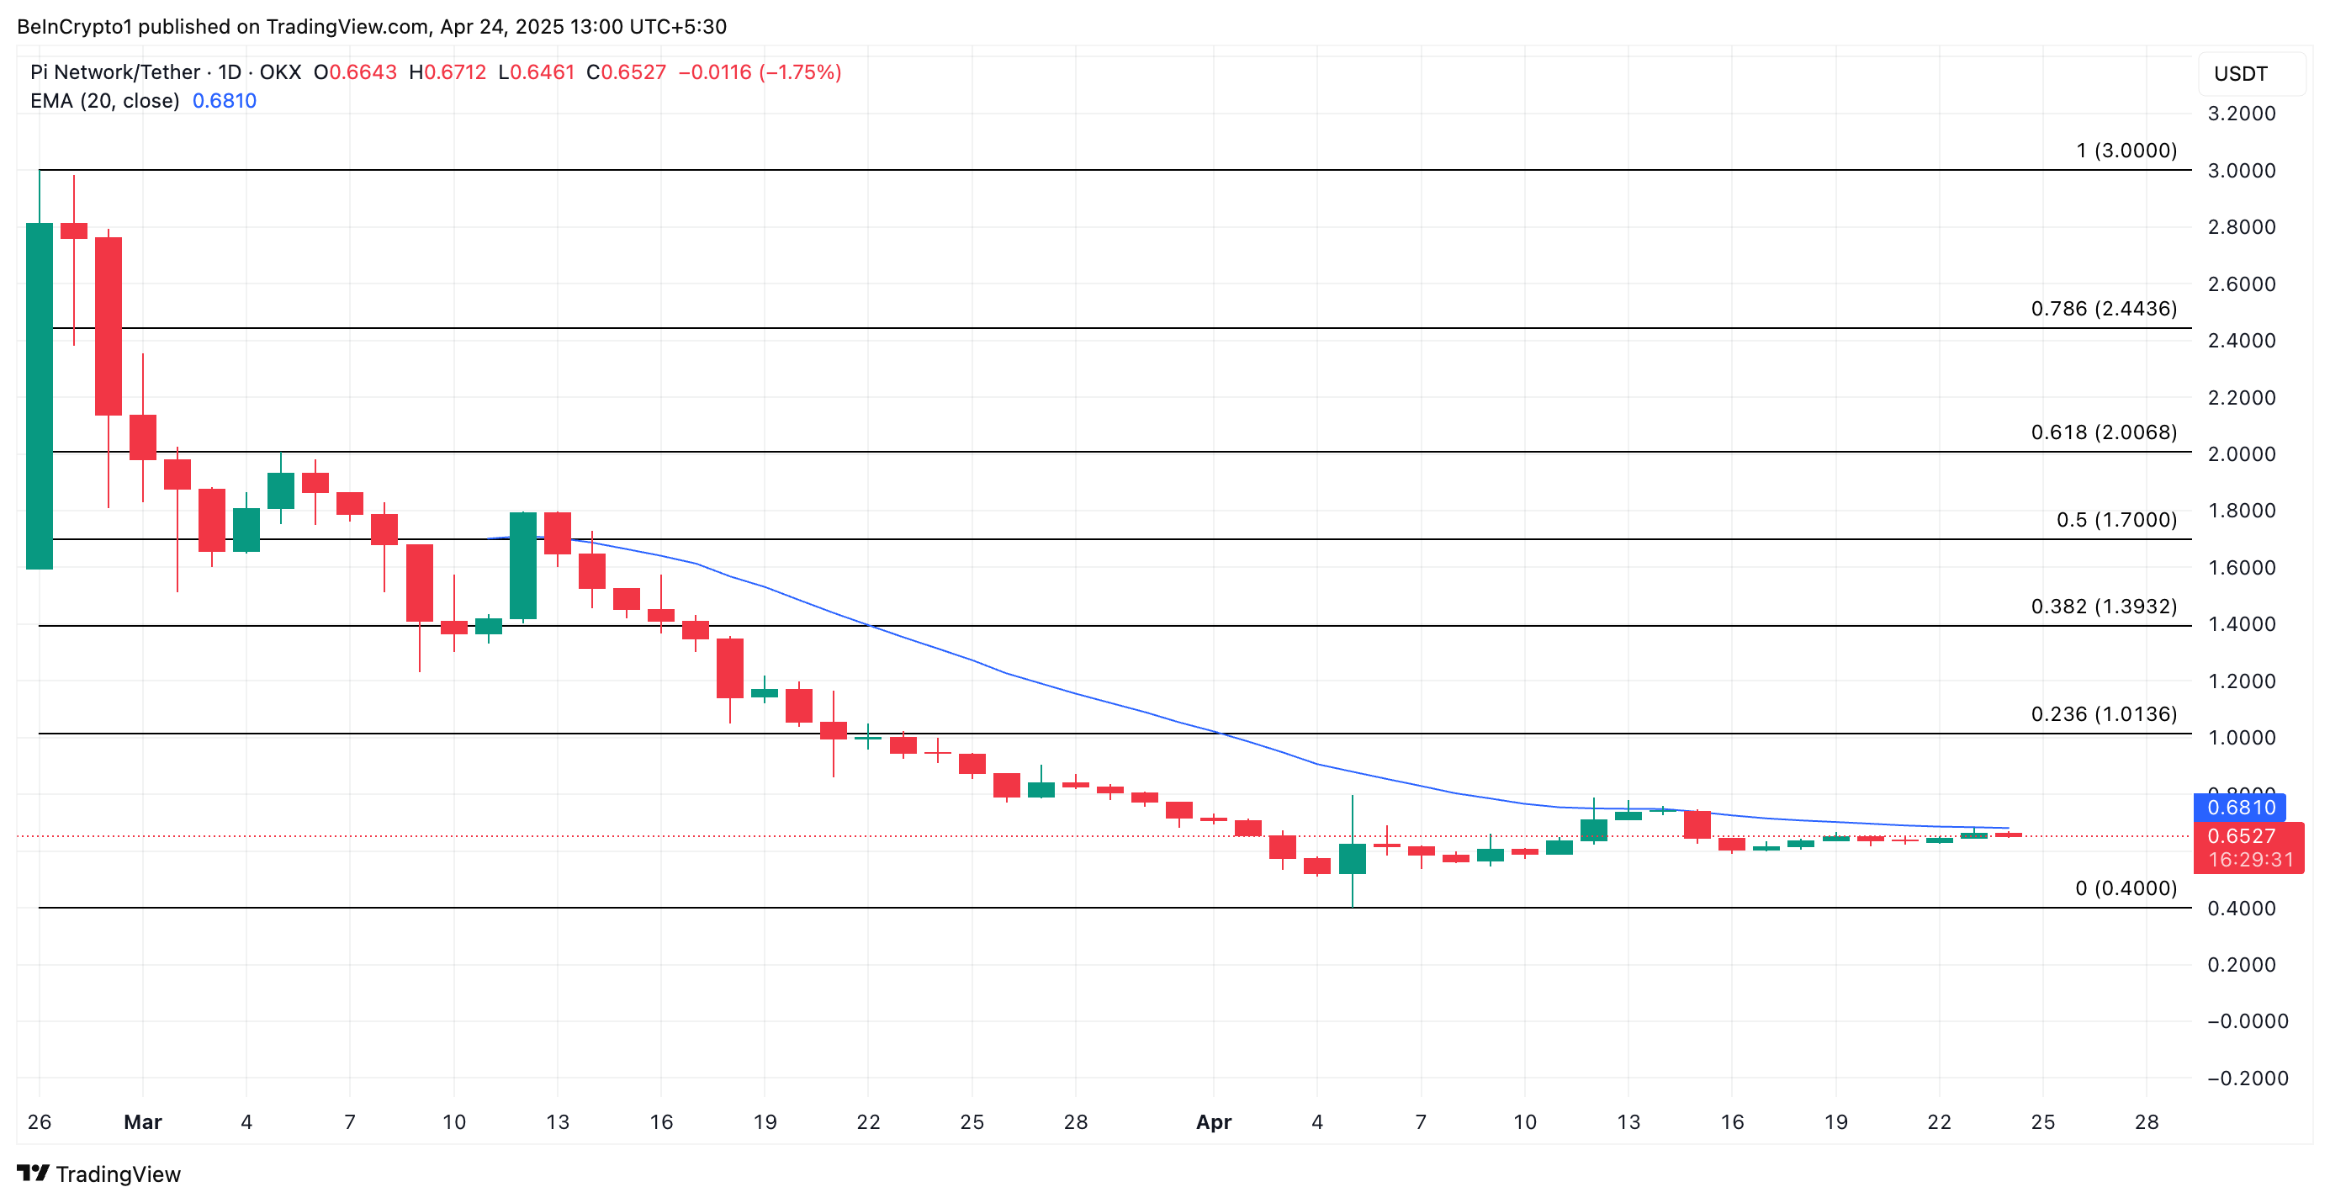The height and width of the screenshot is (1203, 2330).
Task: Click the Pi Network/Tether symbol title
Action: click(x=115, y=72)
